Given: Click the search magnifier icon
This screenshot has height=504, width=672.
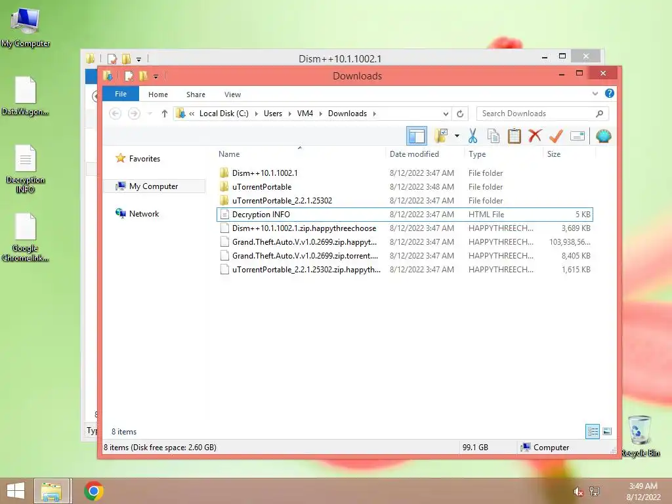Looking at the screenshot, I should 599,114.
